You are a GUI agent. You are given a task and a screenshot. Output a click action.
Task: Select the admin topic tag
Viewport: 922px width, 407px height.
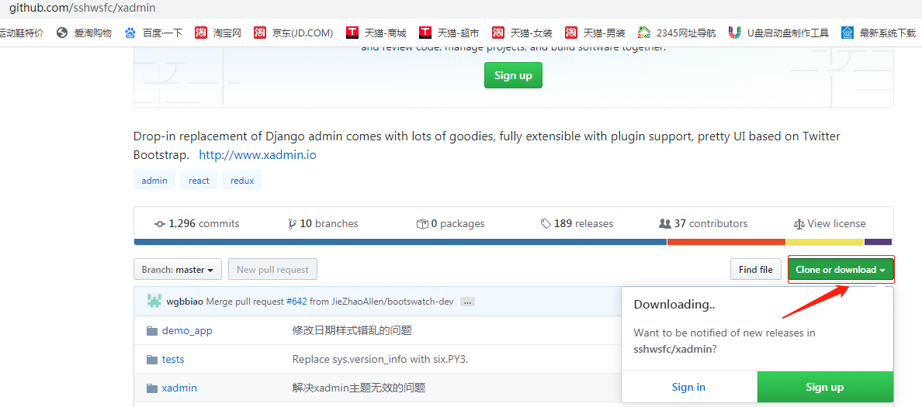pos(154,181)
